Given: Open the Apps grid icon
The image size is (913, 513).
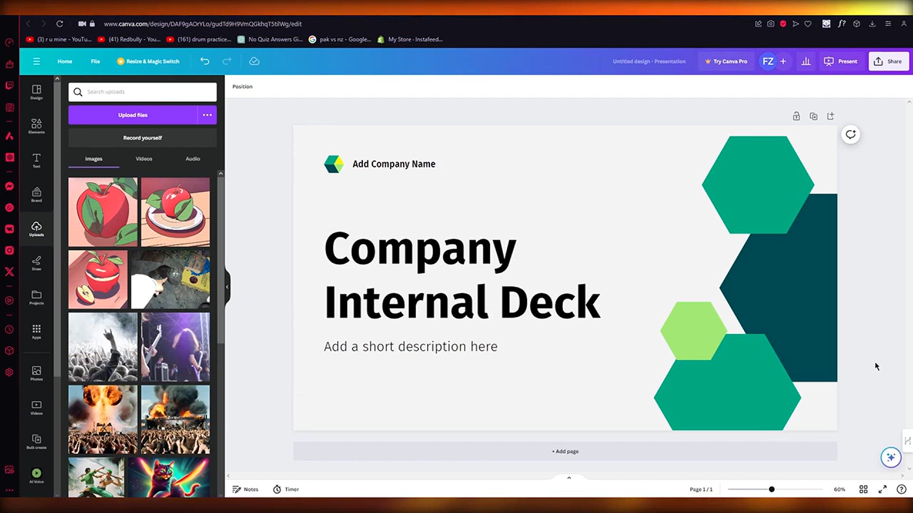Looking at the screenshot, I should pyautogui.click(x=36, y=332).
